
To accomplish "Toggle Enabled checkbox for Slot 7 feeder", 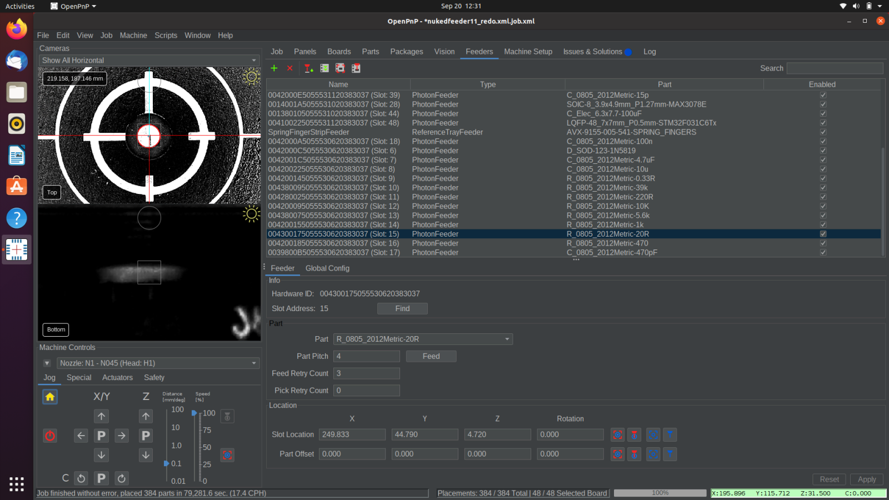I will pos(823,160).
